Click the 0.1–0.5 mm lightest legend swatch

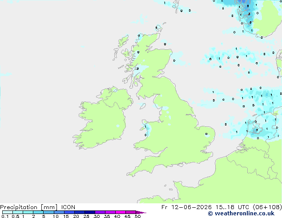[x=8, y=212]
